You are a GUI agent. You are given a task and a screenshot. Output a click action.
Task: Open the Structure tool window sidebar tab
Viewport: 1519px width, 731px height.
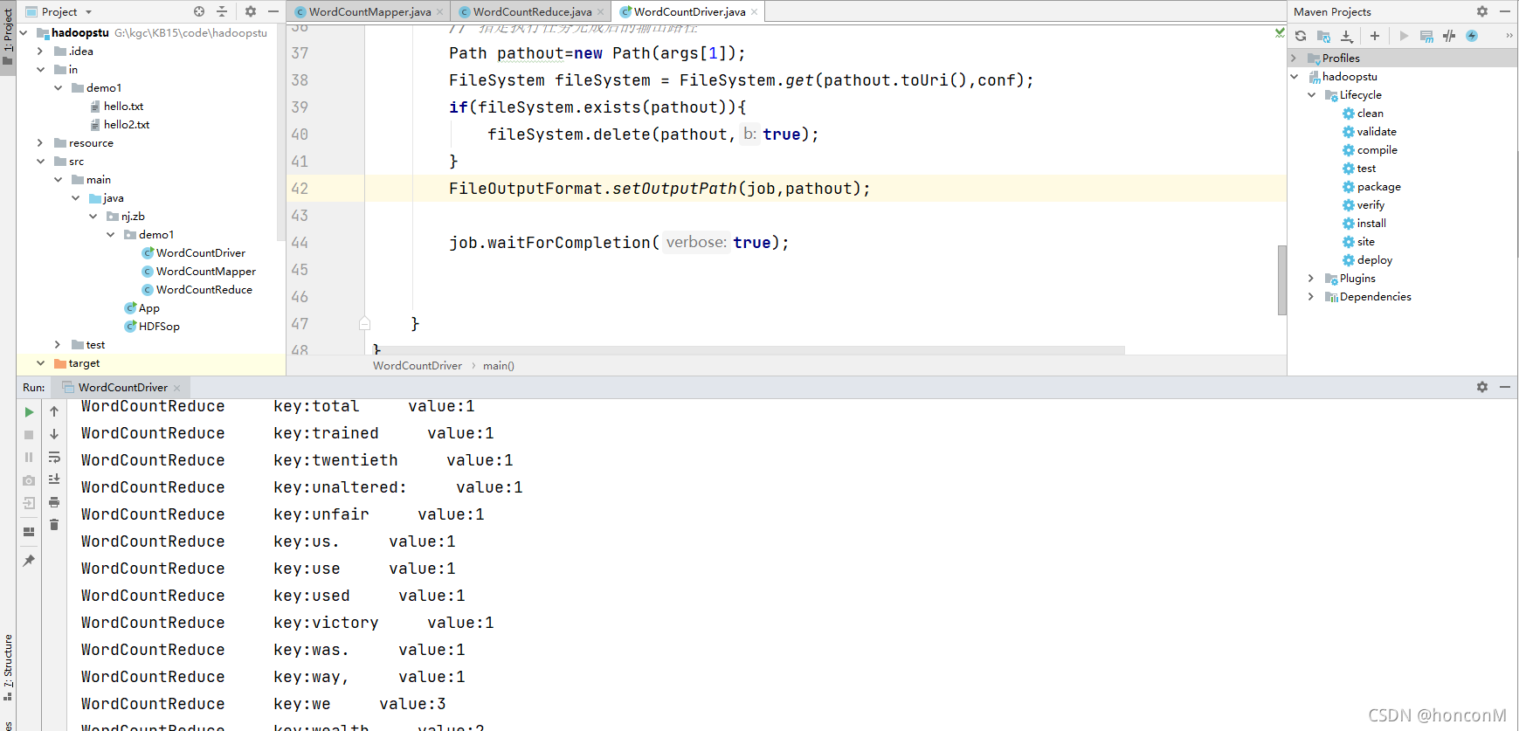coord(8,668)
